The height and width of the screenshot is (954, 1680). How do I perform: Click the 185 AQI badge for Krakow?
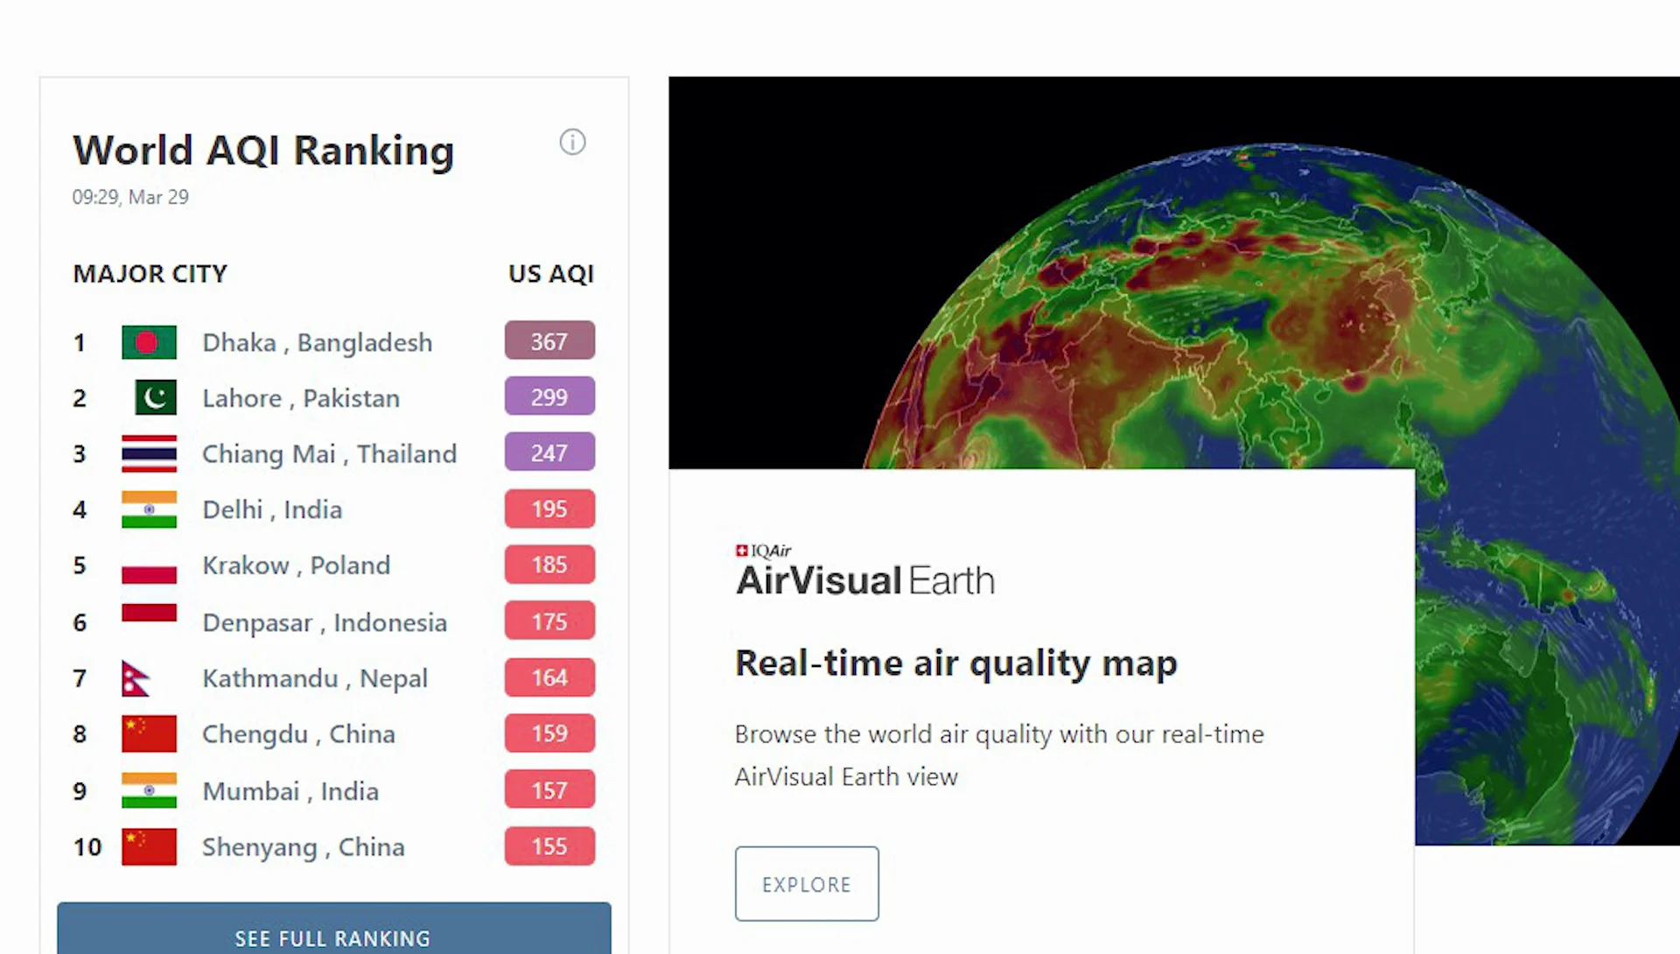[x=549, y=565]
